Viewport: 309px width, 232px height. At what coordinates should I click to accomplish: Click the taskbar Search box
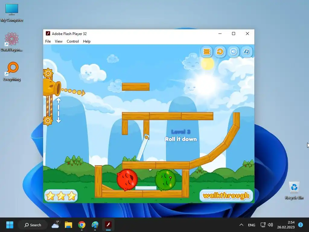33,225
